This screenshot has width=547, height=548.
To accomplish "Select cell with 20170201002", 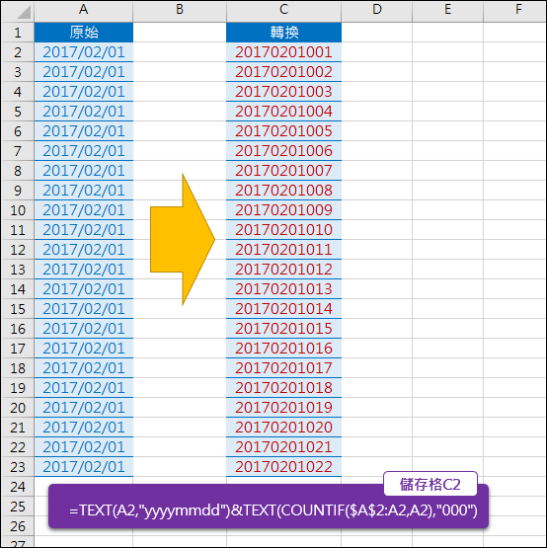I will tap(283, 72).
